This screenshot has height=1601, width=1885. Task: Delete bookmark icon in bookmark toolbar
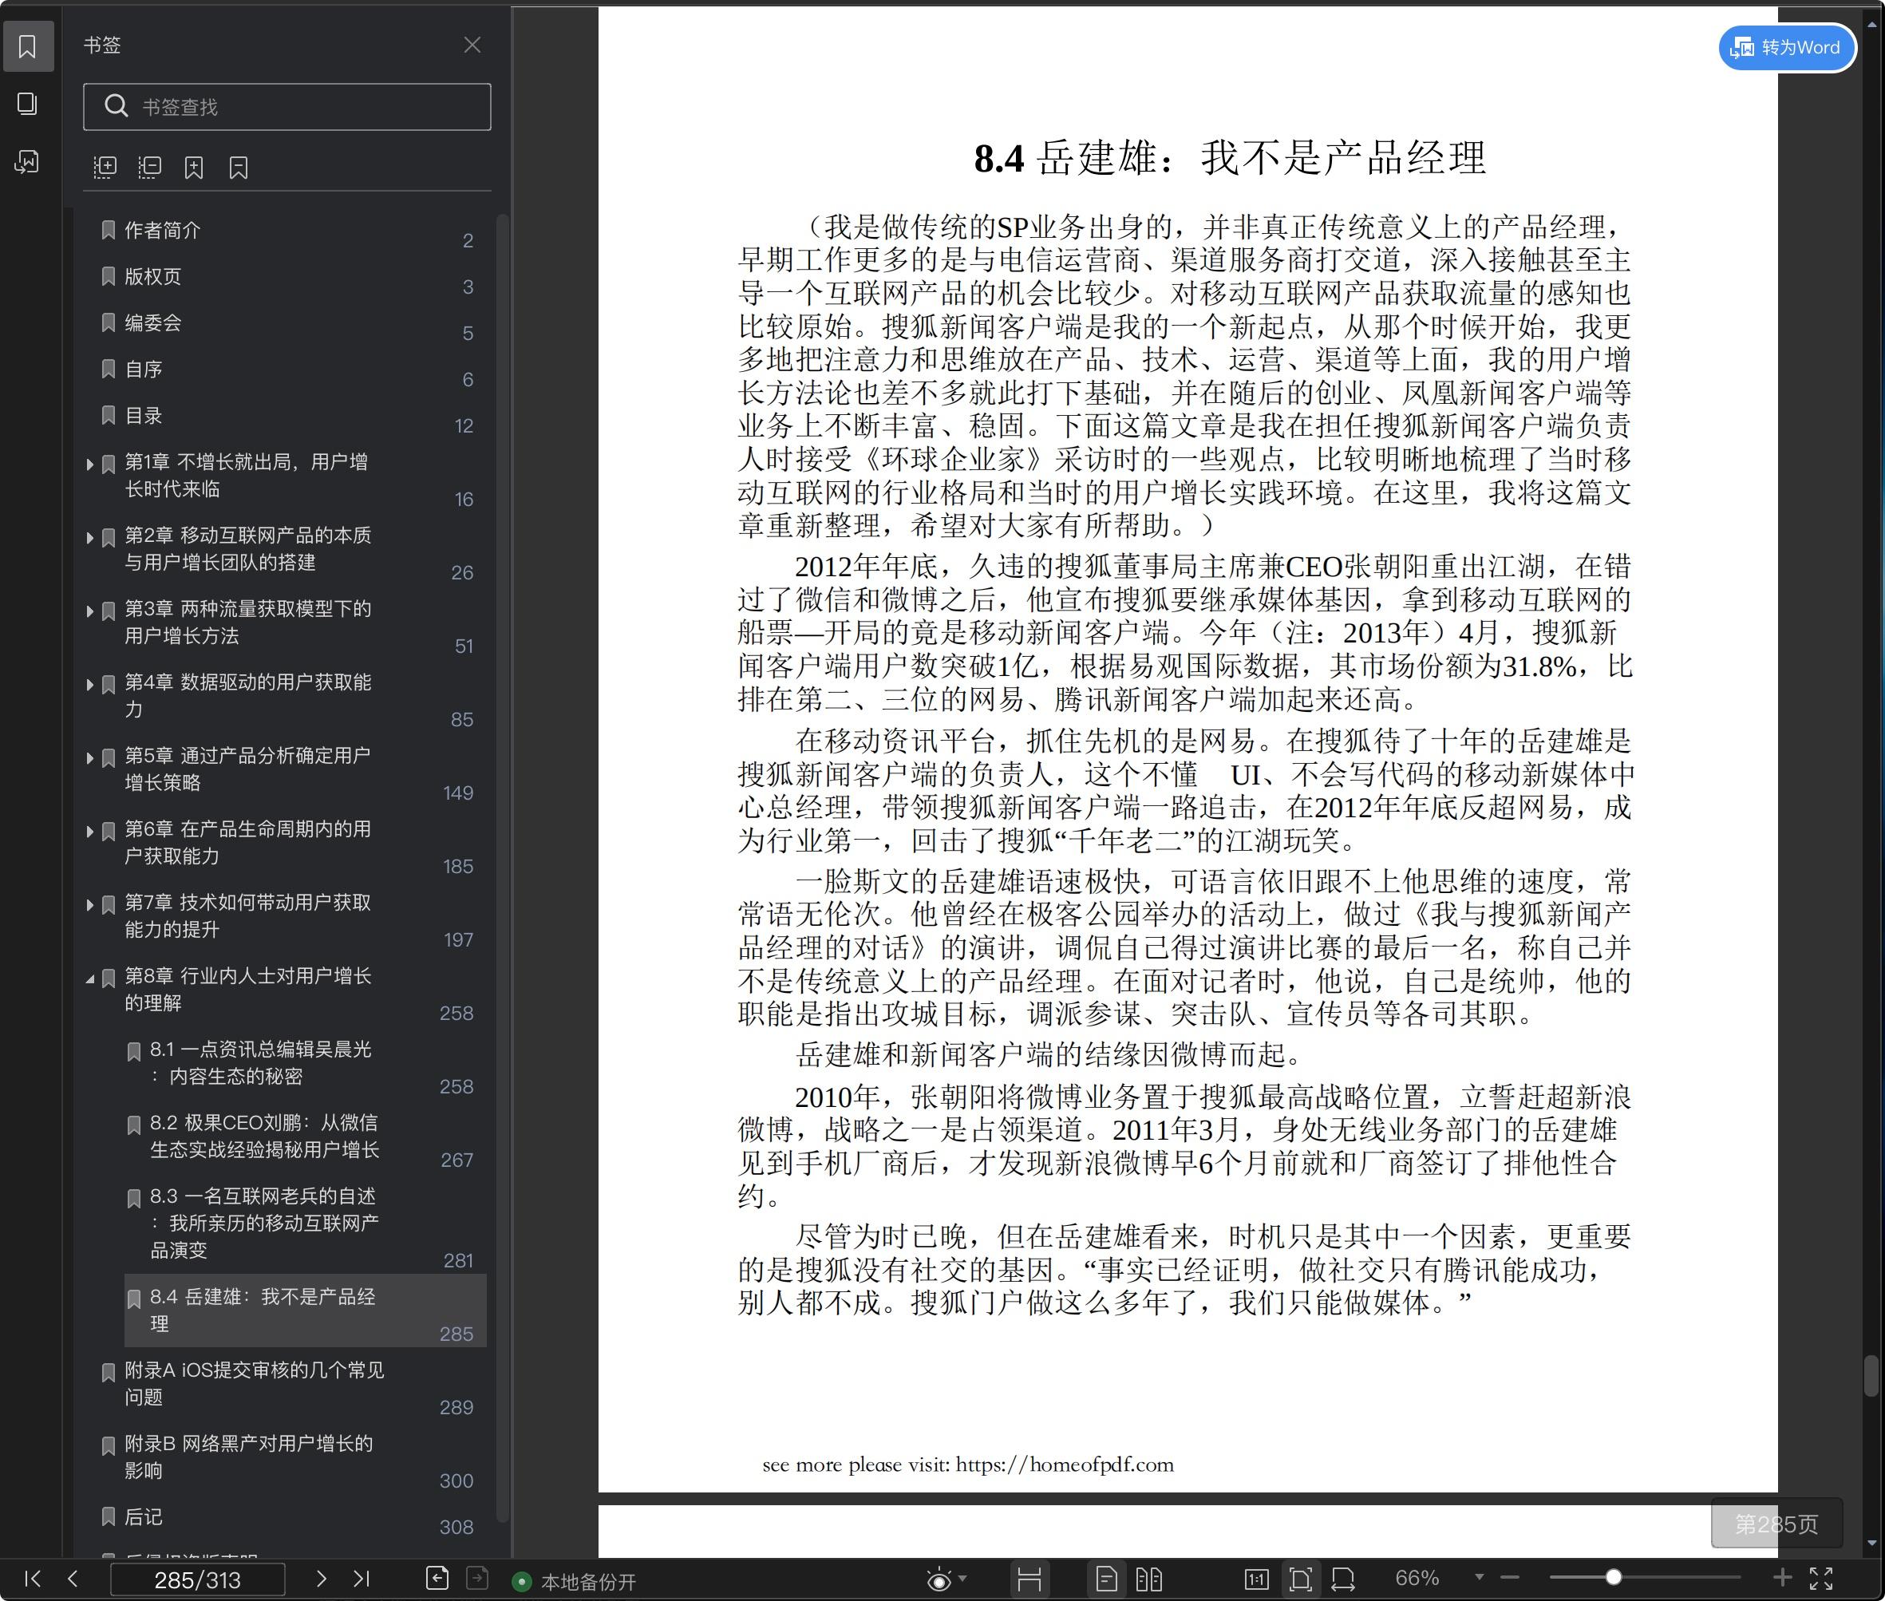pyautogui.click(x=239, y=167)
